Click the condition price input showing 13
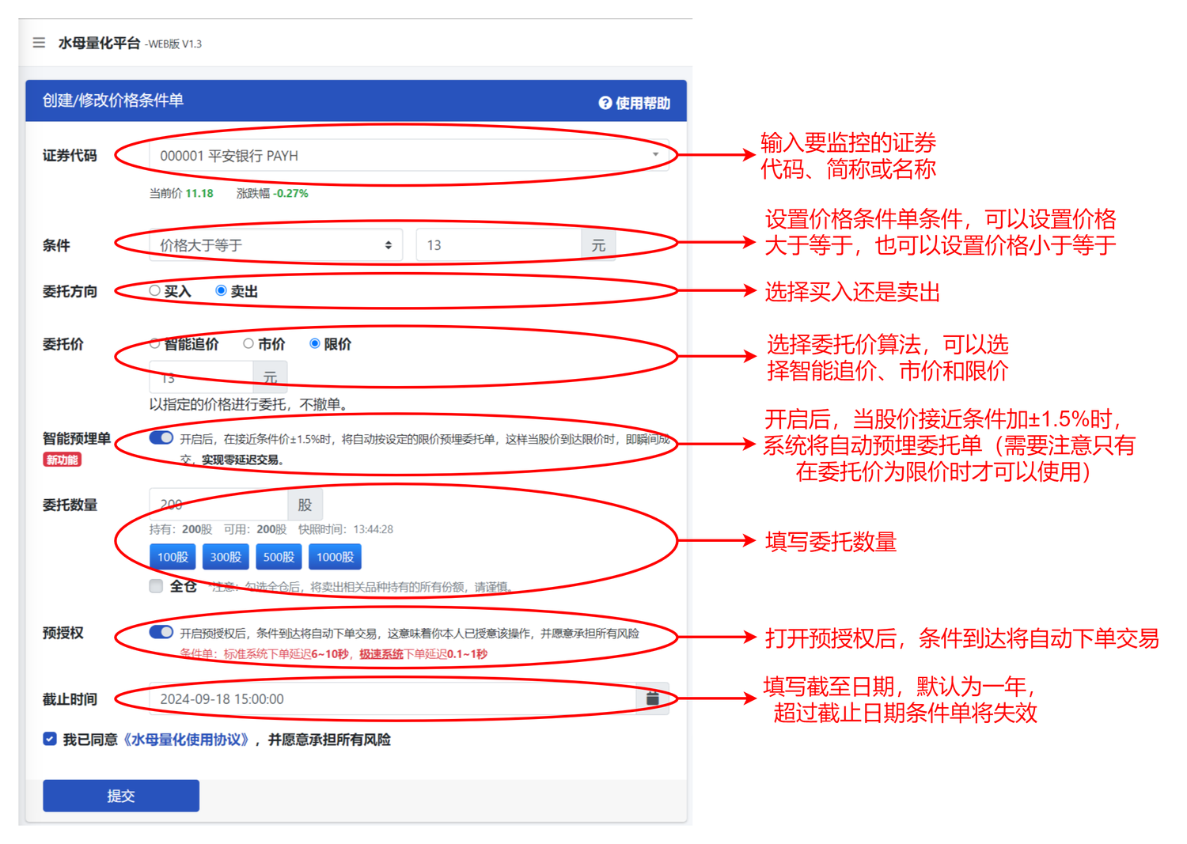Viewport: 1187px width, 844px height. click(499, 245)
